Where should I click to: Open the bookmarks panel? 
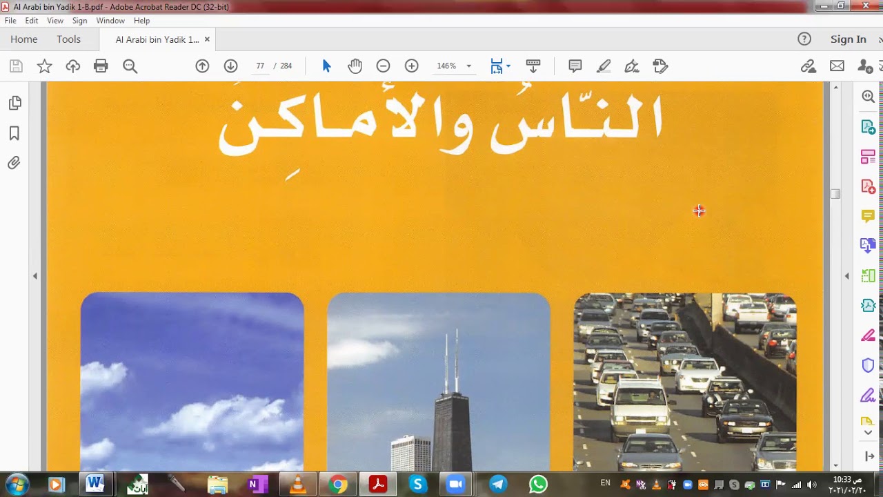14,133
